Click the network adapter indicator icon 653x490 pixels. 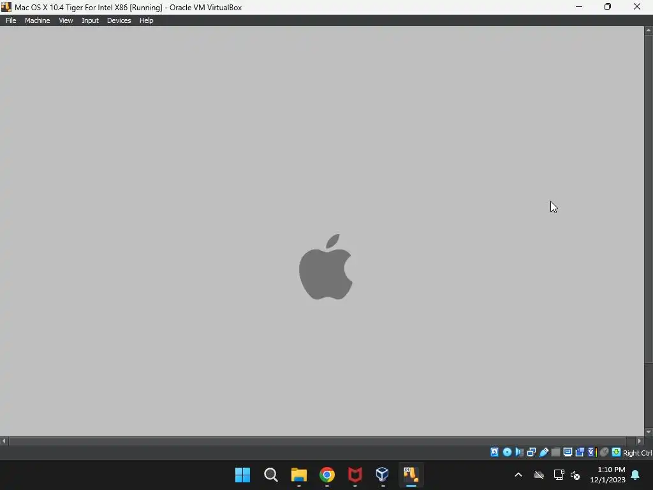(x=531, y=452)
